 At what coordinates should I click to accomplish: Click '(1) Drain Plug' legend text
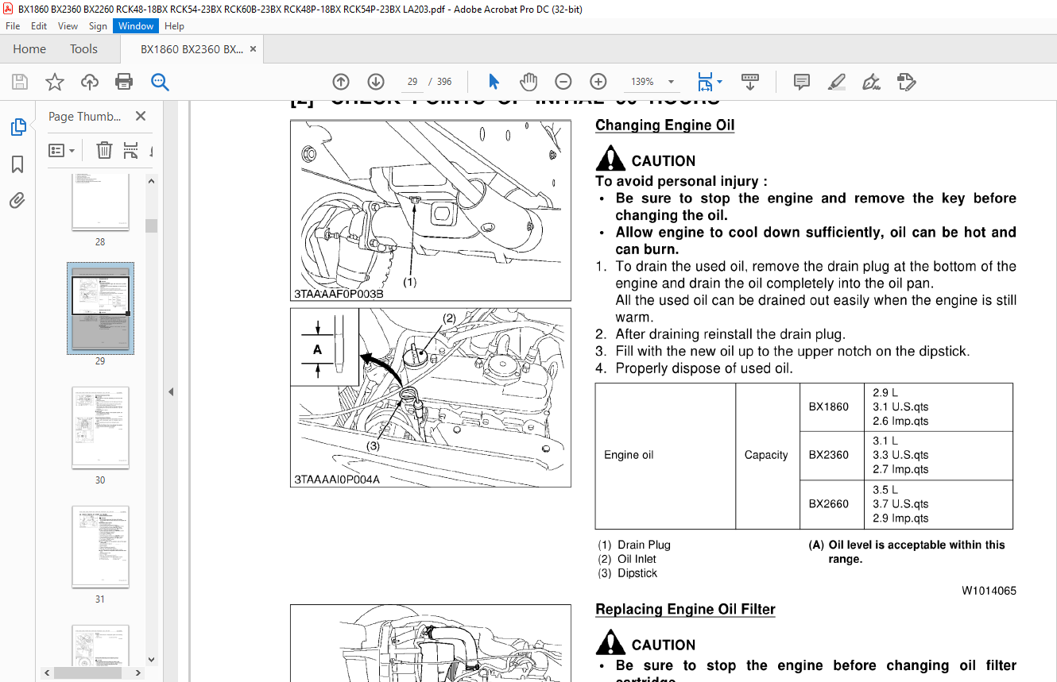tap(634, 545)
